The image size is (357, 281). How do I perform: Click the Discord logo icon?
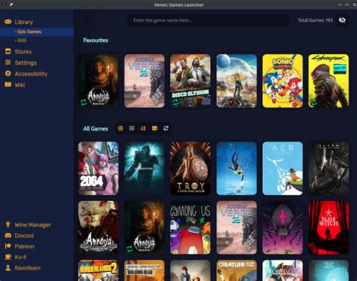click(8, 236)
